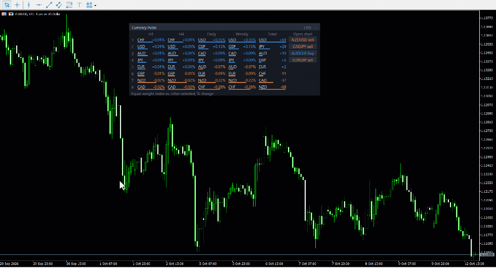Click the current price label on price axis
Image resolution: width=496 pixels, height=268 pixels.
pyautogui.click(x=487, y=254)
